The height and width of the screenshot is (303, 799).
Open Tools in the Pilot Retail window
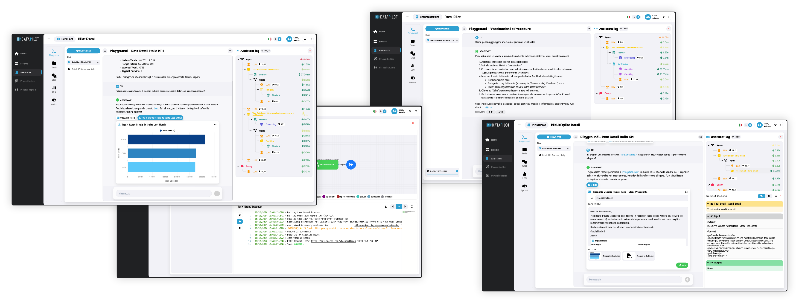(54, 65)
